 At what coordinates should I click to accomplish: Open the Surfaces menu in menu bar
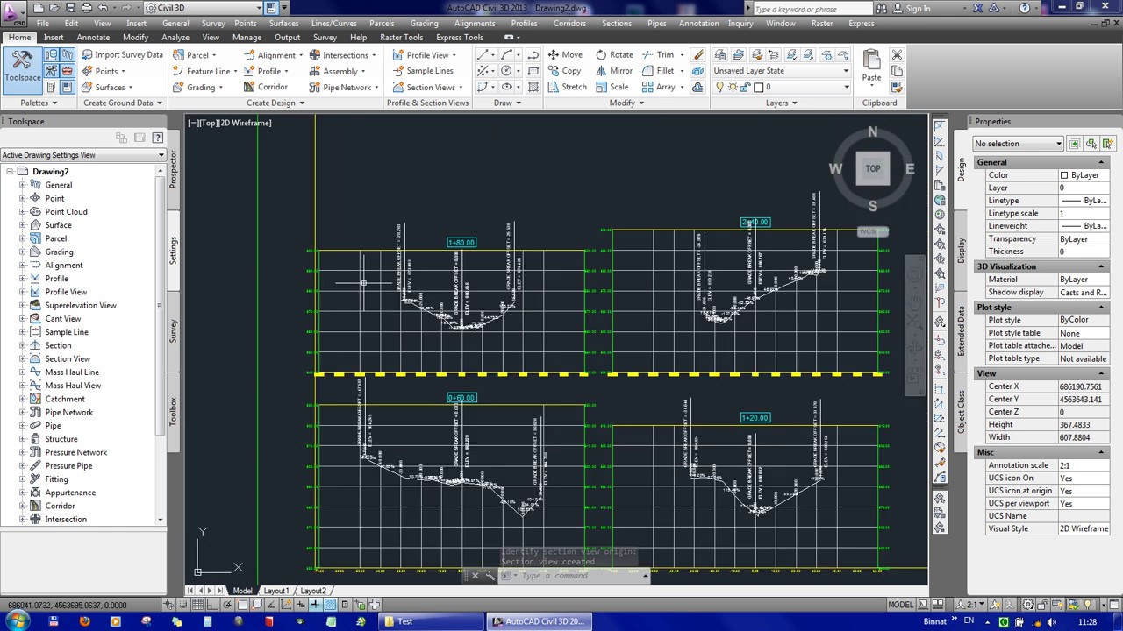(283, 24)
